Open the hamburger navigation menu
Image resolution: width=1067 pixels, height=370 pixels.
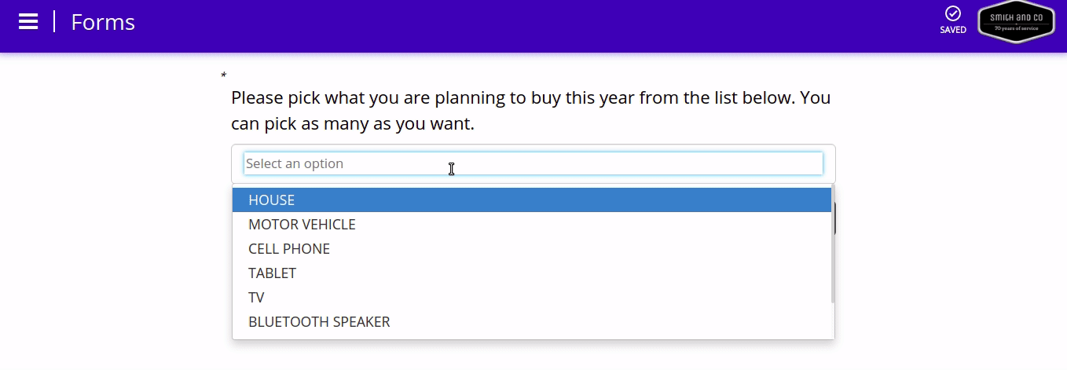[x=28, y=22]
